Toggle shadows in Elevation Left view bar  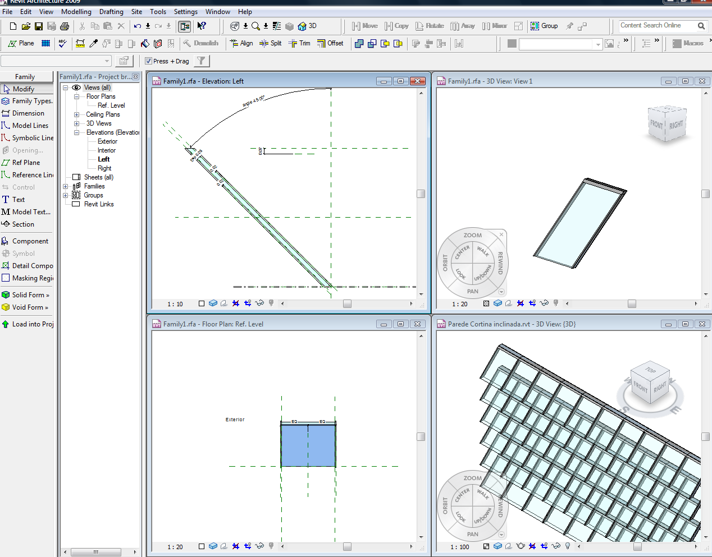(224, 303)
